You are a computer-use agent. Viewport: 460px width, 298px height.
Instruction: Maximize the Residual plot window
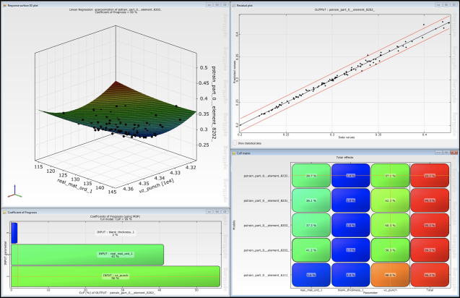click(x=446, y=5)
